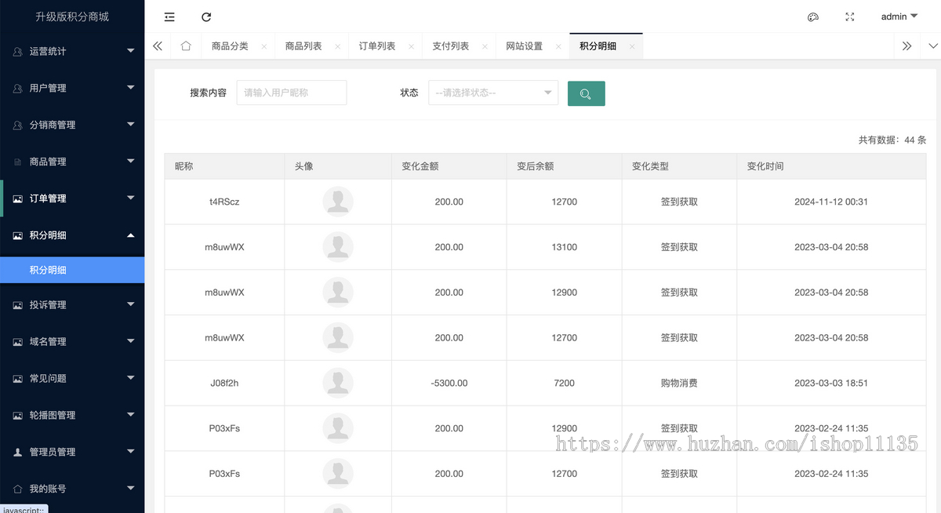Click the icon beside 分销商管理
The image size is (941, 513).
(18, 126)
